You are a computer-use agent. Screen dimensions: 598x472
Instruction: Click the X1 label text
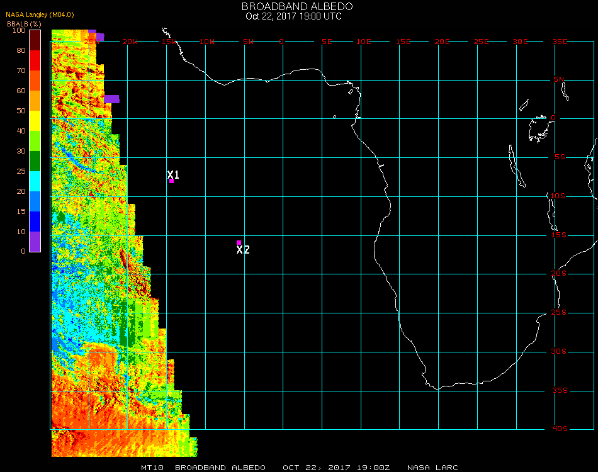click(173, 174)
